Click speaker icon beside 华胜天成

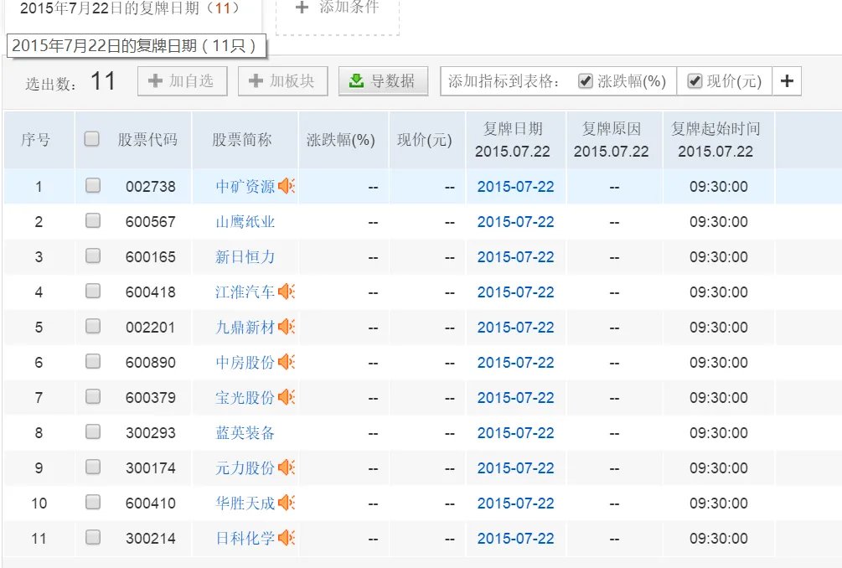[x=287, y=503]
